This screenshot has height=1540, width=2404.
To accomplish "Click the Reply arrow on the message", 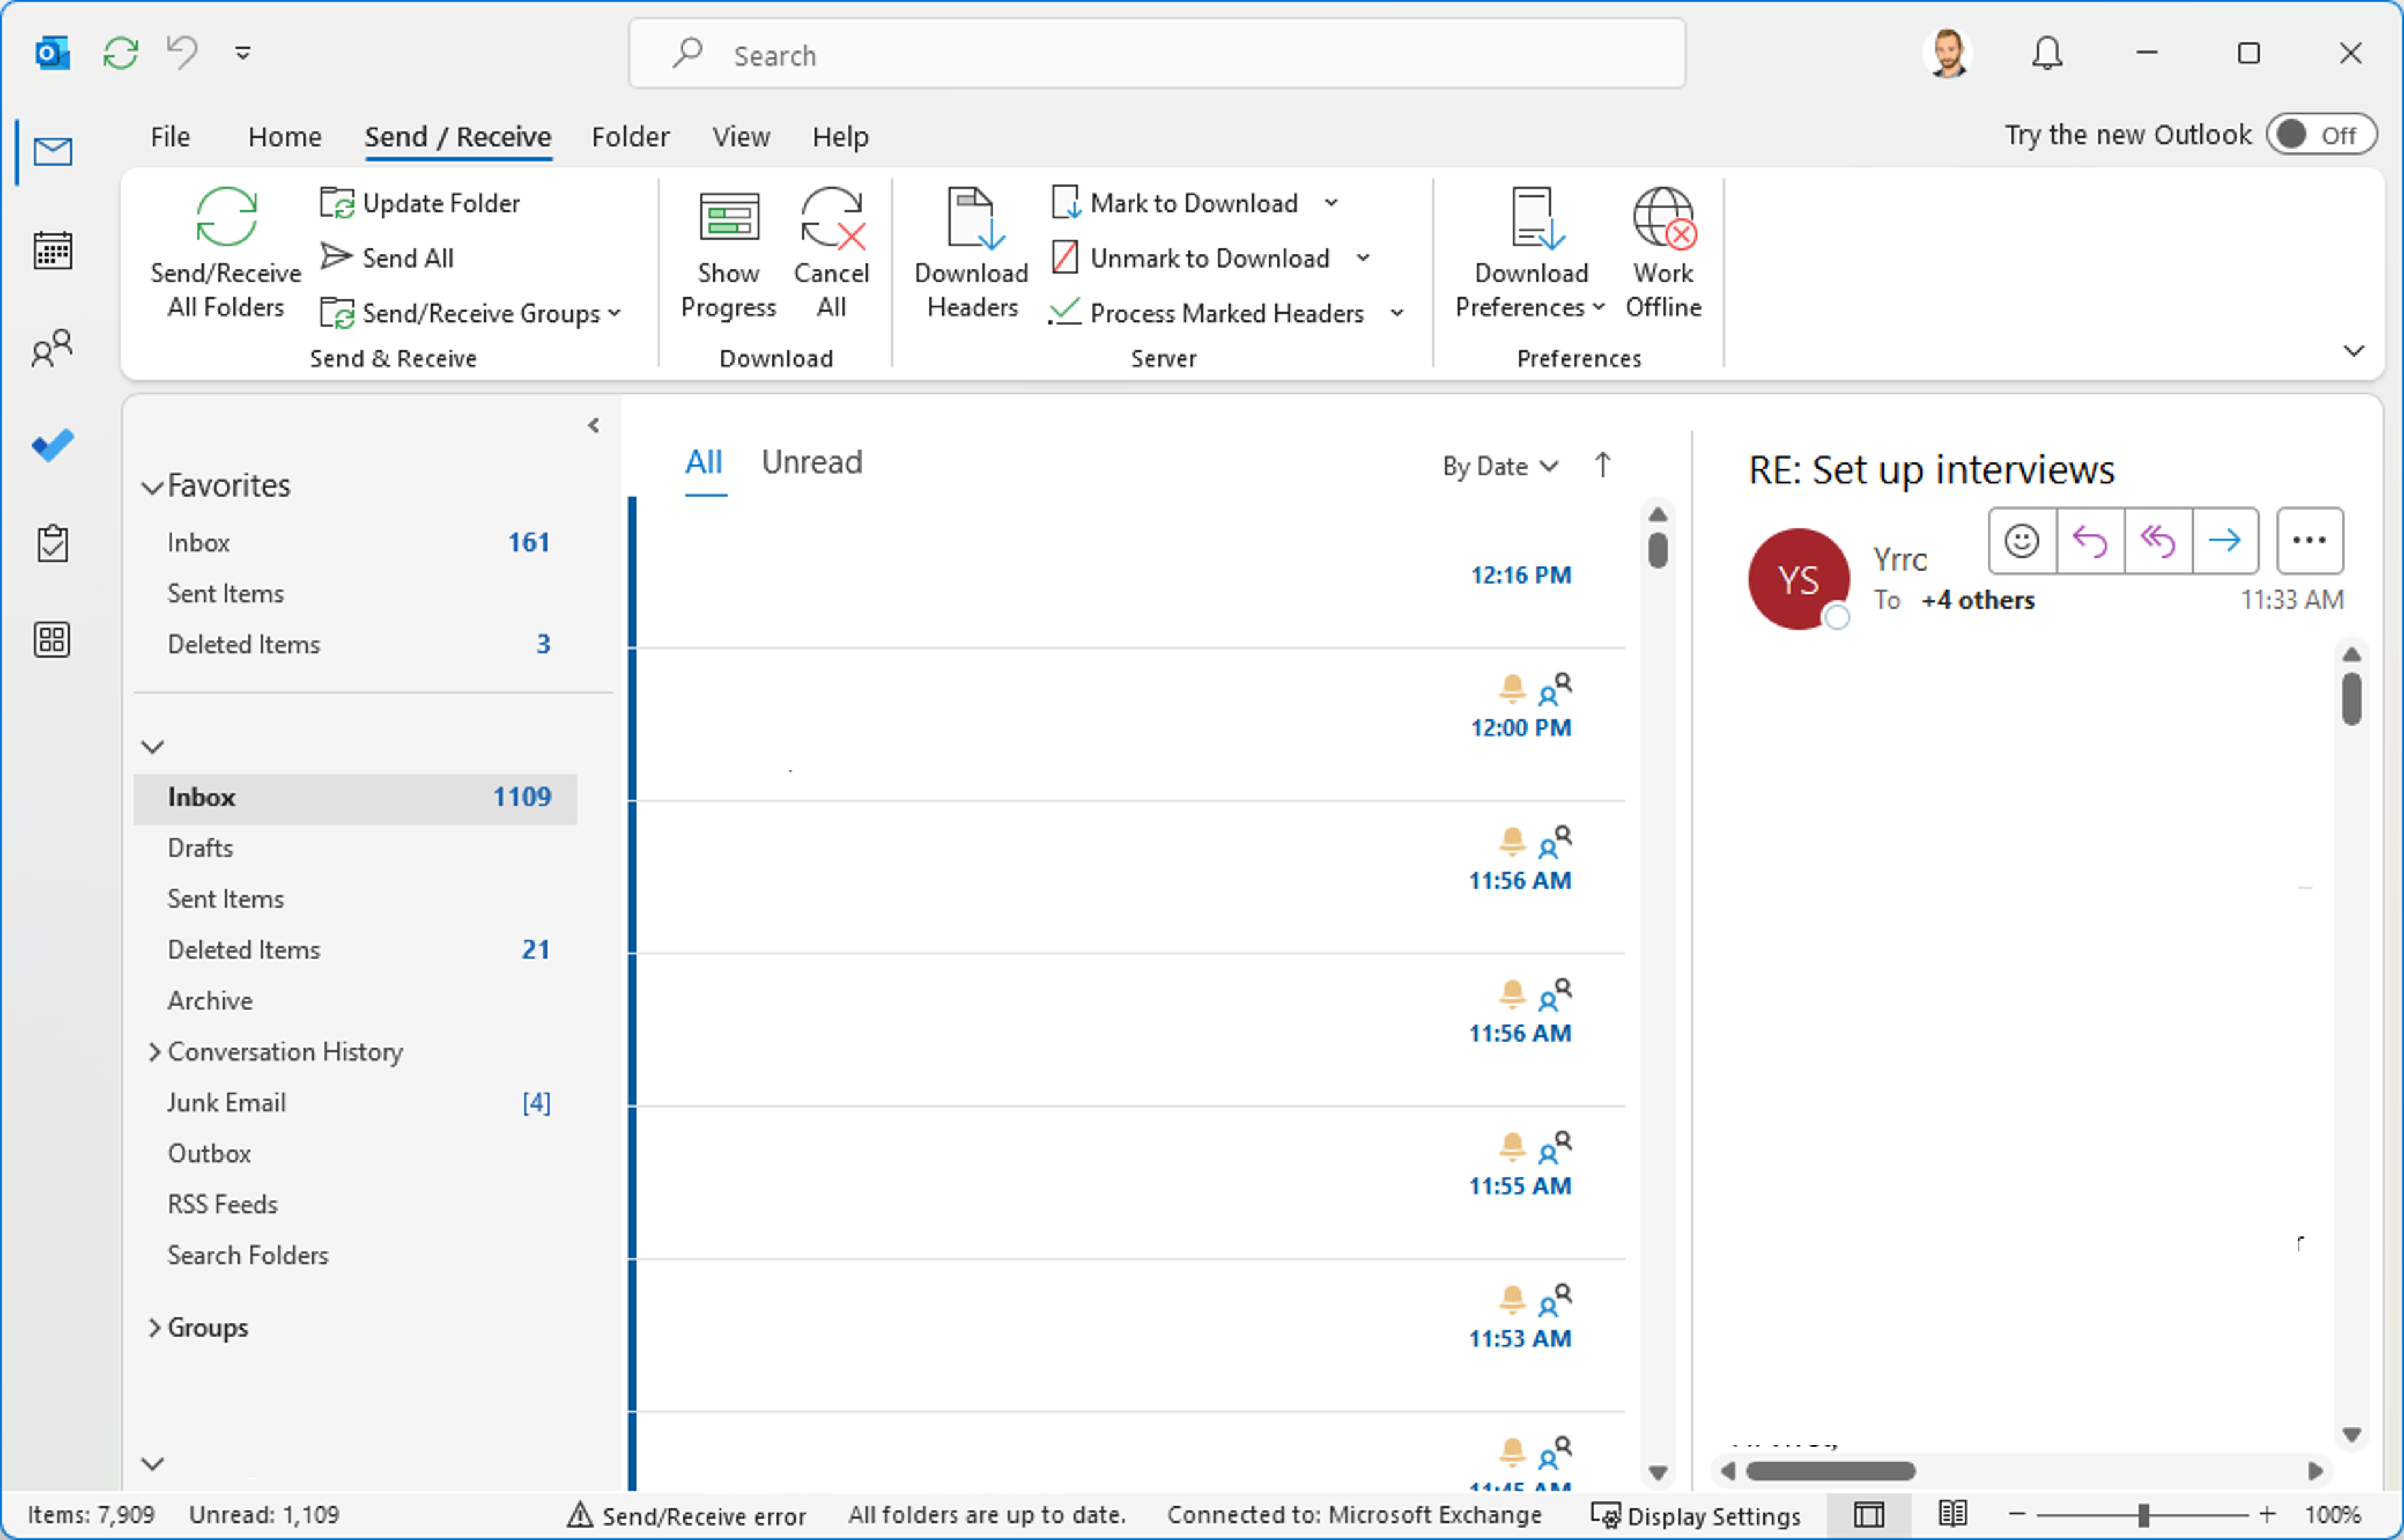I will (x=2090, y=541).
